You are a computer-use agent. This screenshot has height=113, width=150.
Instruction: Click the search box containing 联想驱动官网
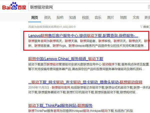click(89, 7)
